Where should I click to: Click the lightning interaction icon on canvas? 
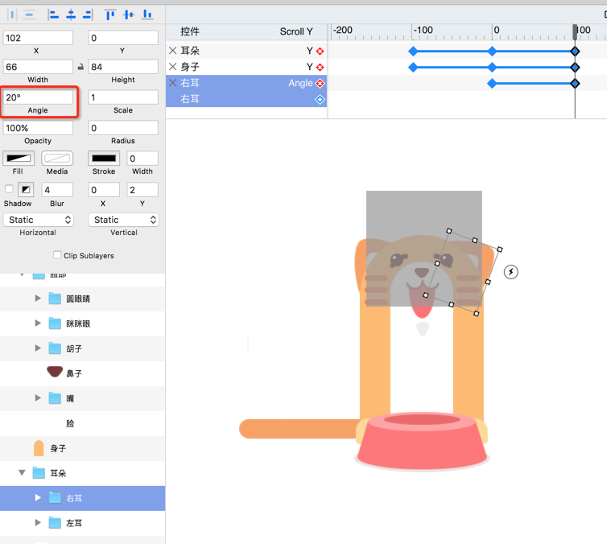click(x=511, y=272)
